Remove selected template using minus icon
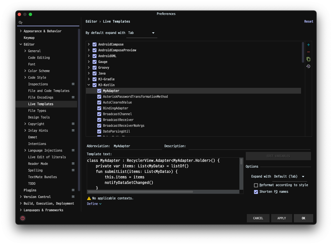The image size is (332, 245). 308,52
